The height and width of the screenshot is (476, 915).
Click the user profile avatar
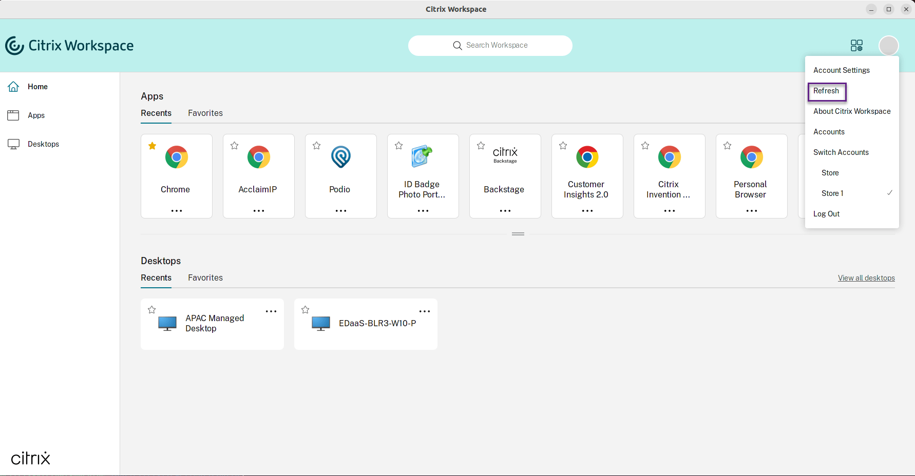pyautogui.click(x=889, y=46)
